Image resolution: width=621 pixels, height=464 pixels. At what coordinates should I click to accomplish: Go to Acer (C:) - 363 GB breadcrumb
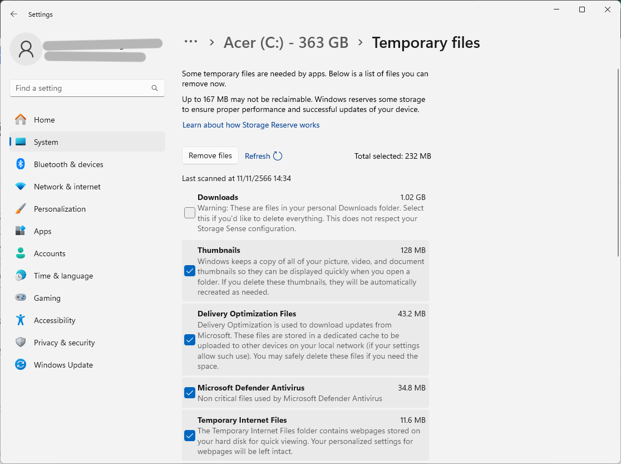point(285,43)
